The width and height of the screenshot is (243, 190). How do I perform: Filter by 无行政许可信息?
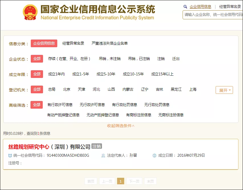pyautogui.click(x=92, y=105)
